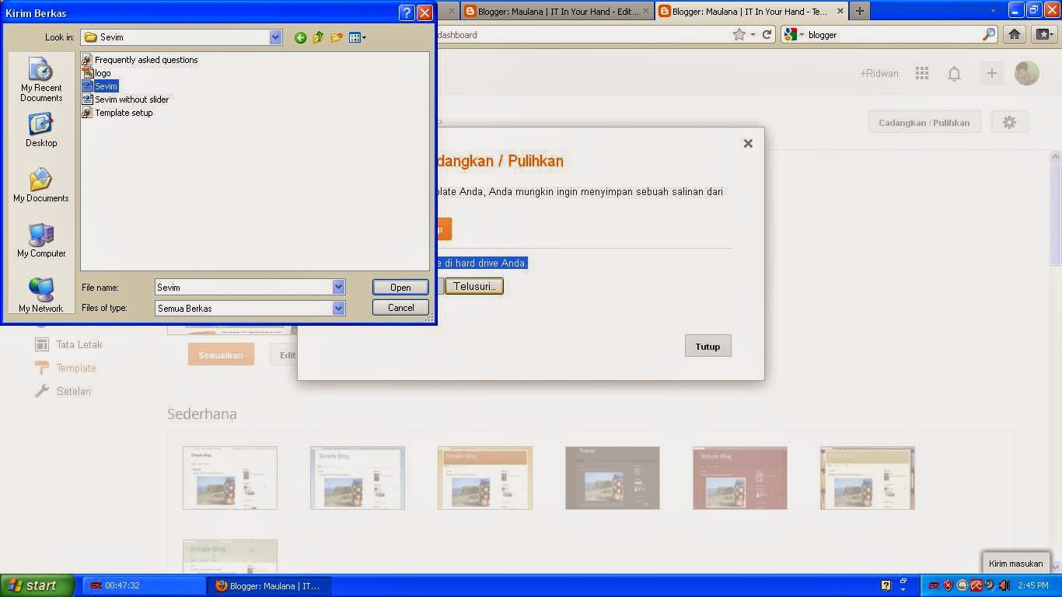The height and width of the screenshot is (597, 1062).
Task: Open the tab list dropdown arrow
Action: 993,11
